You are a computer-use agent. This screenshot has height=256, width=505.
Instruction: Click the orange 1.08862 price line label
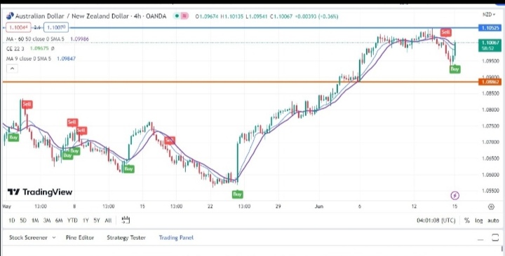[490, 82]
